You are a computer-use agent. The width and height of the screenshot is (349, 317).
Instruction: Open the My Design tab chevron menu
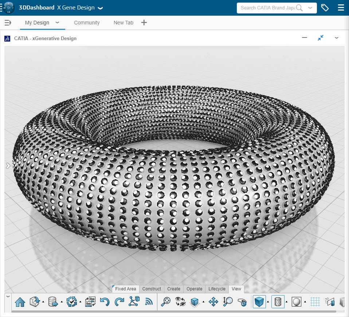click(x=57, y=23)
